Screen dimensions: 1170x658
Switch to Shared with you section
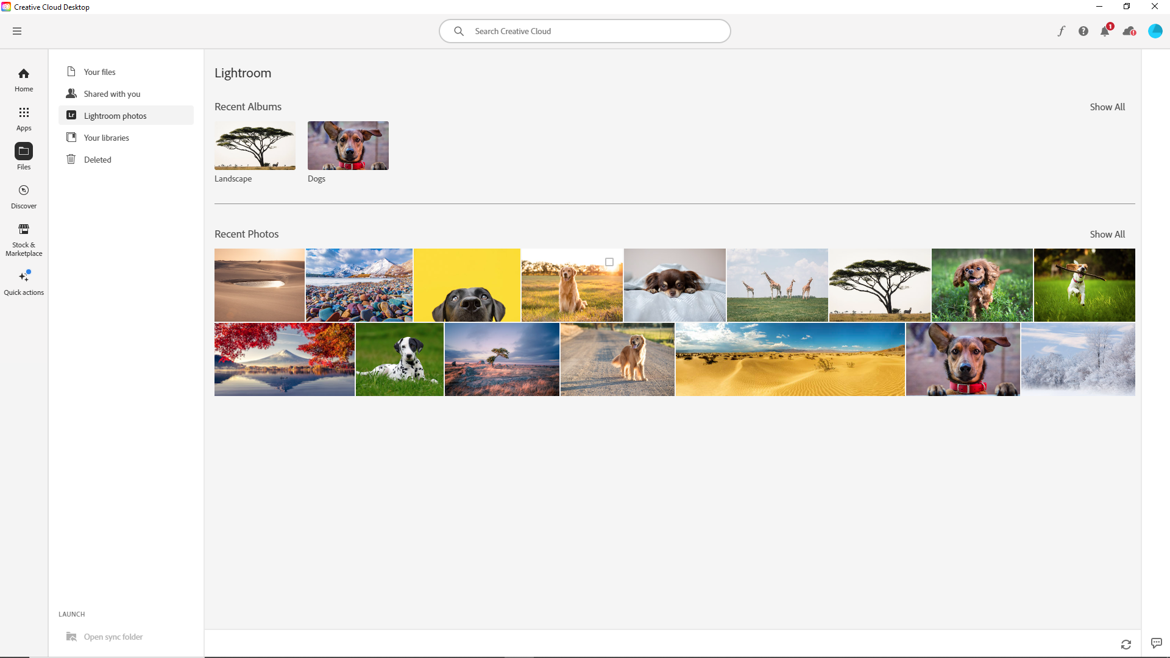tap(112, 93)
